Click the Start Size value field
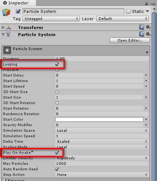This screenshot has width=157, height=181. (x=99, y=97)
